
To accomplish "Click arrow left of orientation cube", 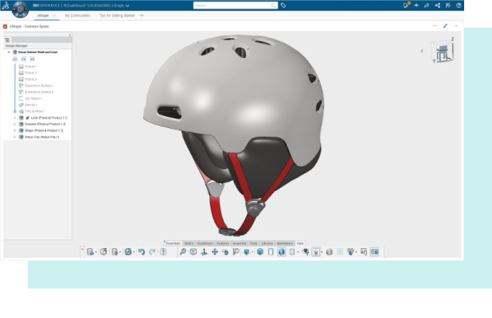I will 422,51.
